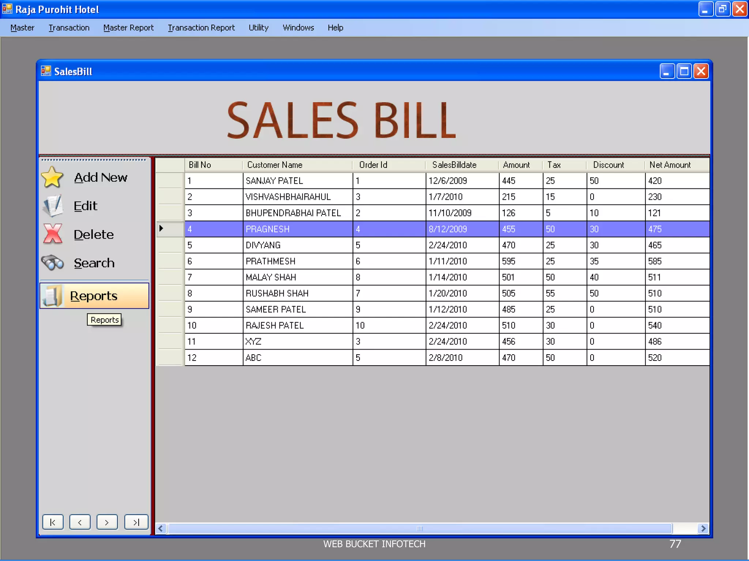749x561 pixels.
Task: Click the net amount cell 420
Action: tap(677, 181)
